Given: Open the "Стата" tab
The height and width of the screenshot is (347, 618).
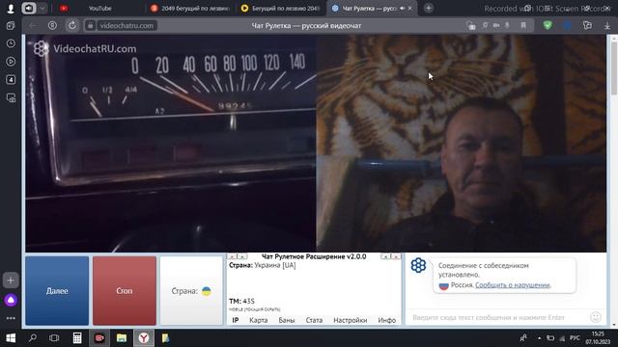Looking at the screenshot, I should (314, 320).
